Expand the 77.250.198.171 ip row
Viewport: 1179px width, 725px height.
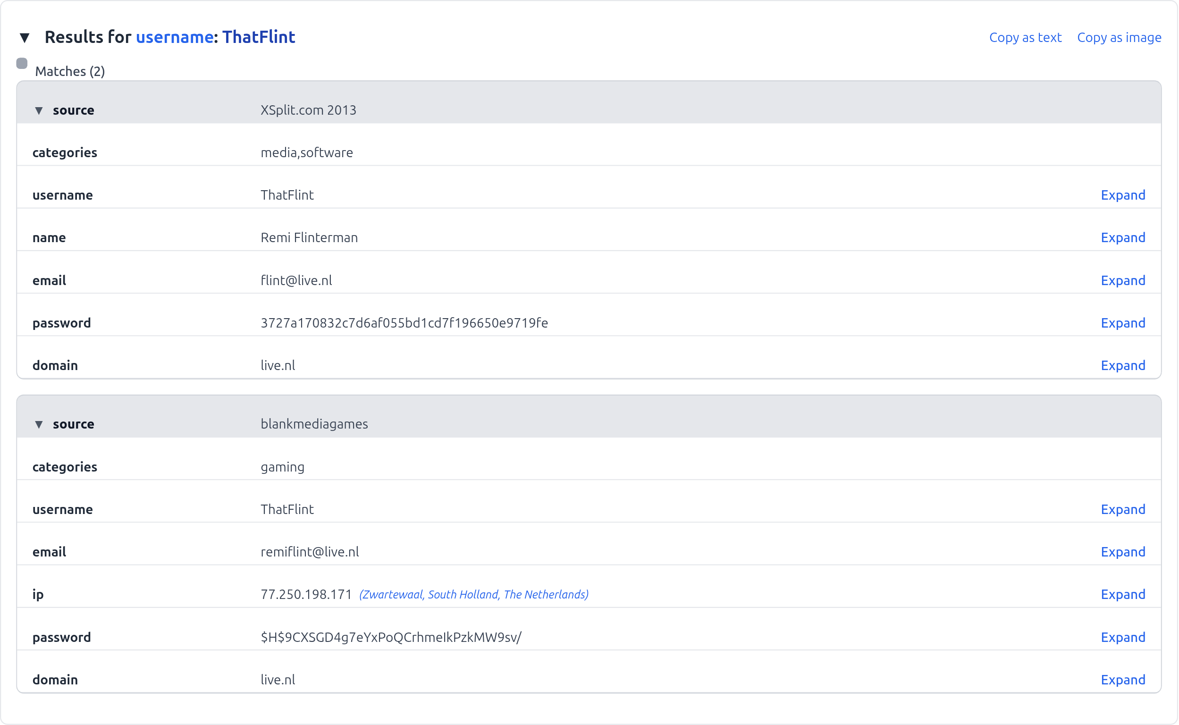1123,595
